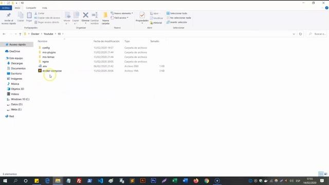This screenshot has height=185, width=329.
Task: Create folder with Nueva carpeta icon
Action: [x=105, y=15]
